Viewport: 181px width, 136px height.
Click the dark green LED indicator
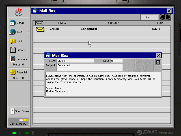tap(27, 133)
